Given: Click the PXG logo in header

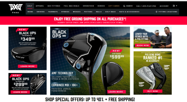Looking at the screenshot, I should (x=16, y=7).
